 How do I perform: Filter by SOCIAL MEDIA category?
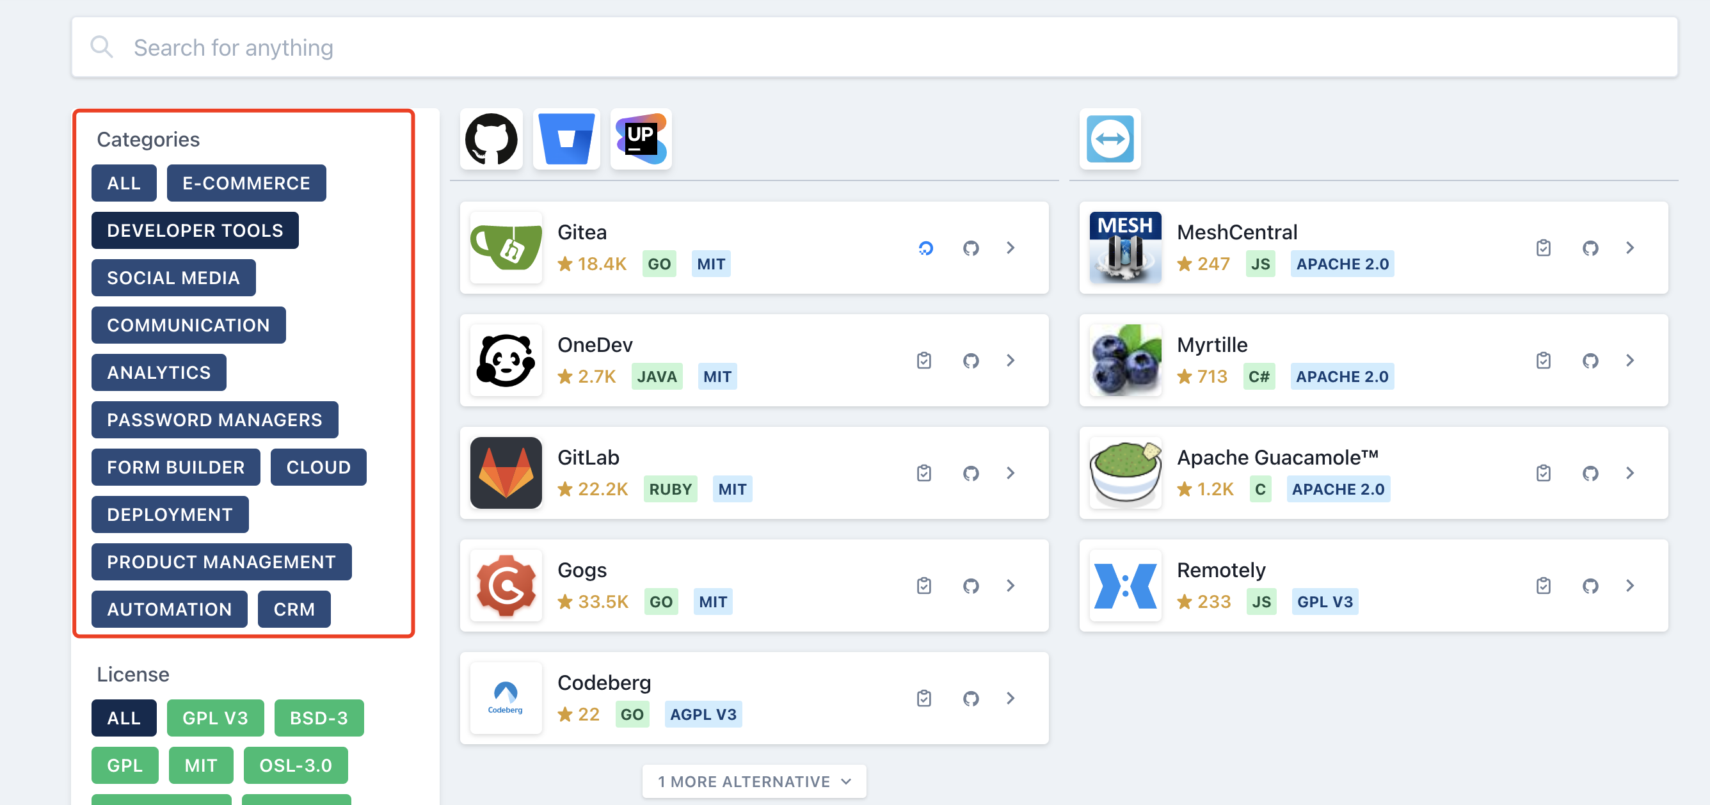(173, 278)
